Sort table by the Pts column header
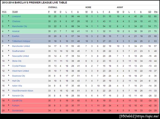Viewport: 160px width, 119px height. [x=156, y=12]
